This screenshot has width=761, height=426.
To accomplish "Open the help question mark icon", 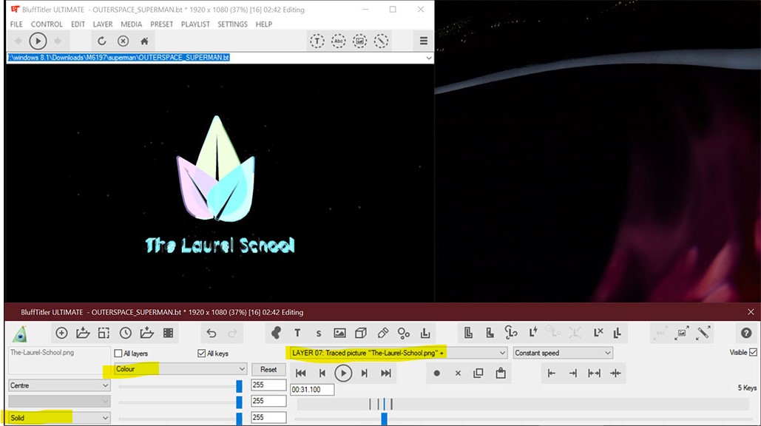I will click(x=746, y=333).
